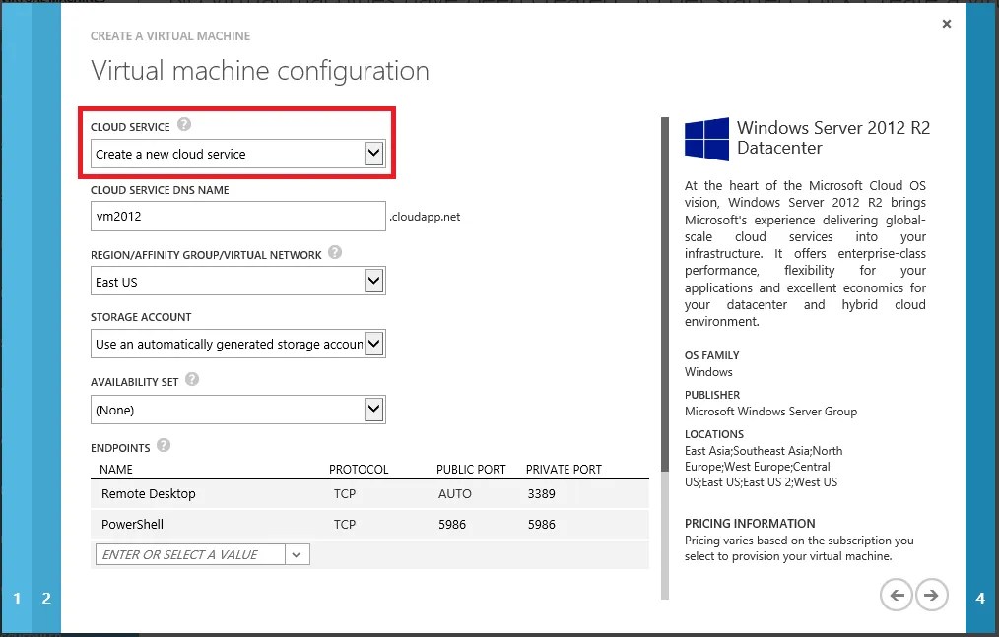Screen dimensions: 999x637
Task: Click the Cloud Service help icon
Action: [x=184, y=124]
